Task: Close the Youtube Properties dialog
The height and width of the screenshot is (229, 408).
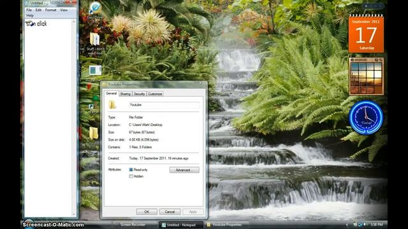Action: tap(200, 83)
